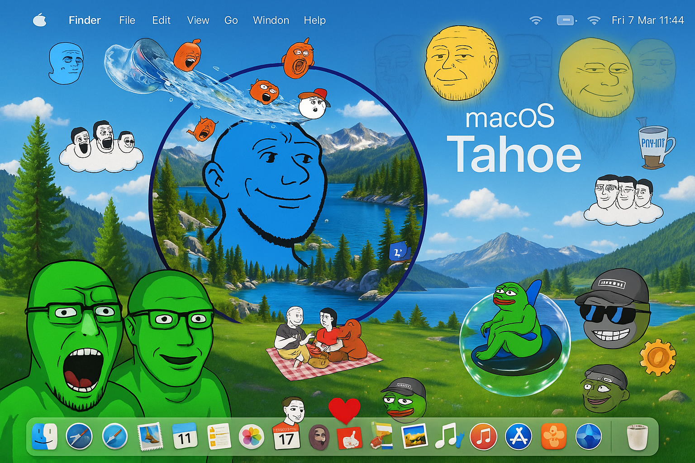Click the orange flower-shaped Dock icon
The image size is (695, 463).
(554, 437)
